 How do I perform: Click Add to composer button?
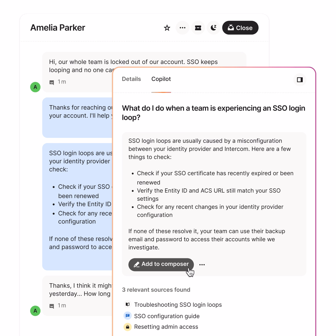point(161,264)
